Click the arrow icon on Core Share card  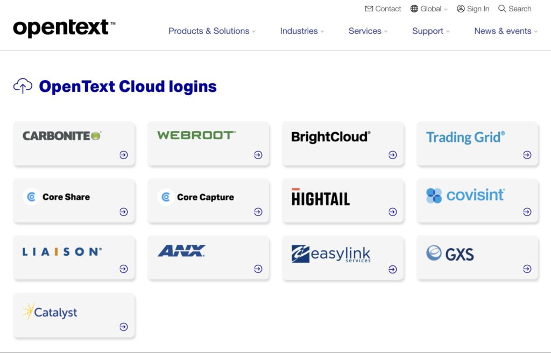click(x=124, y=212)
